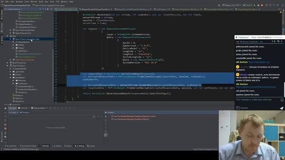This screenshot has height=160, width=285.
Task: Open Find tool window button
Action: click(x=91, y=146)
